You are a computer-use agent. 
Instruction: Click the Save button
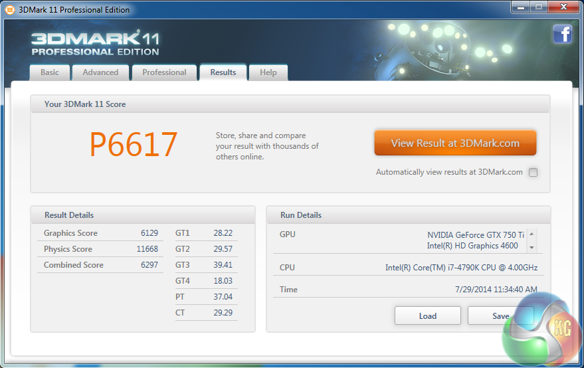tap(500, 316)
